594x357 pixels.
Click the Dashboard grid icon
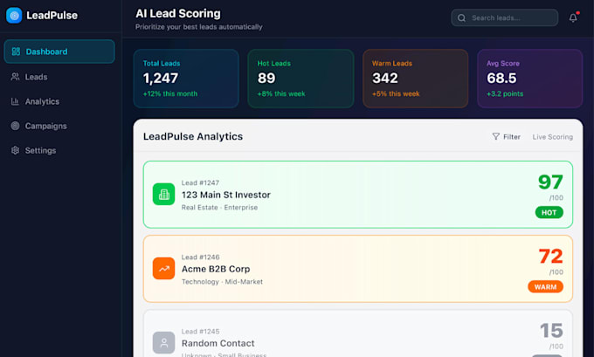coord(16,51)
